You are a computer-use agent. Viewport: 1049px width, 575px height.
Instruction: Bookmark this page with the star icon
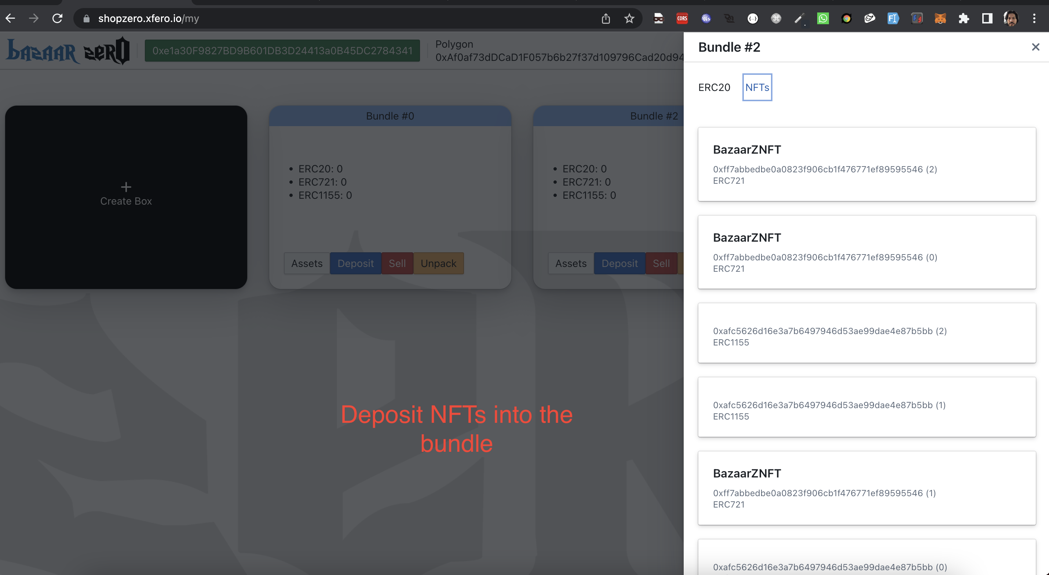point(629,18)
